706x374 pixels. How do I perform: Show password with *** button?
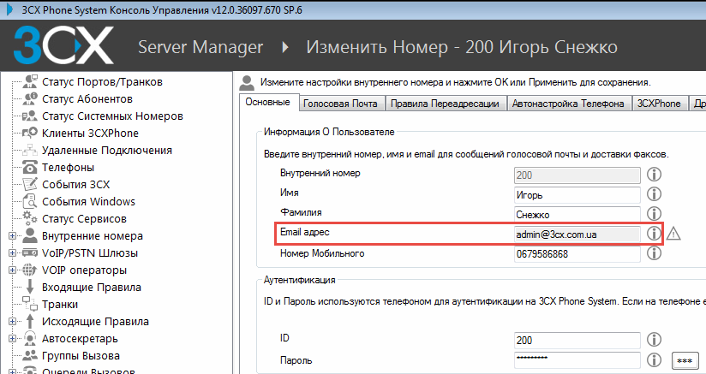click(685, 360)
